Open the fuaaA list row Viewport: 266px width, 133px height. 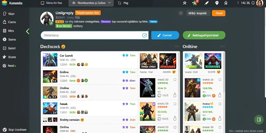click(89, 108)
